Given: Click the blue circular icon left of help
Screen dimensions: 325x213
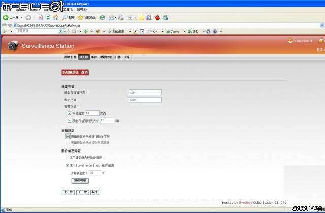Looking at the screenshot, I should (208, 32).
